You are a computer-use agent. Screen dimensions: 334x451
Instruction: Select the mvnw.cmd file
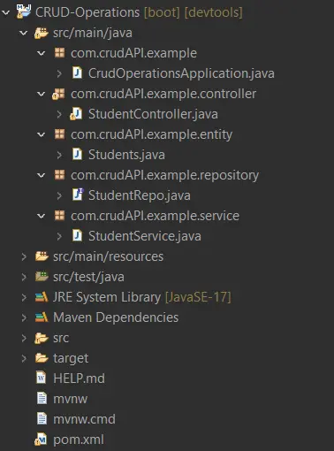84,419
